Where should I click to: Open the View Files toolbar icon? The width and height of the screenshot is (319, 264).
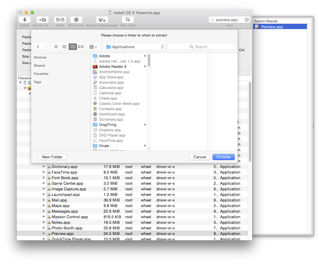point(128,20)
